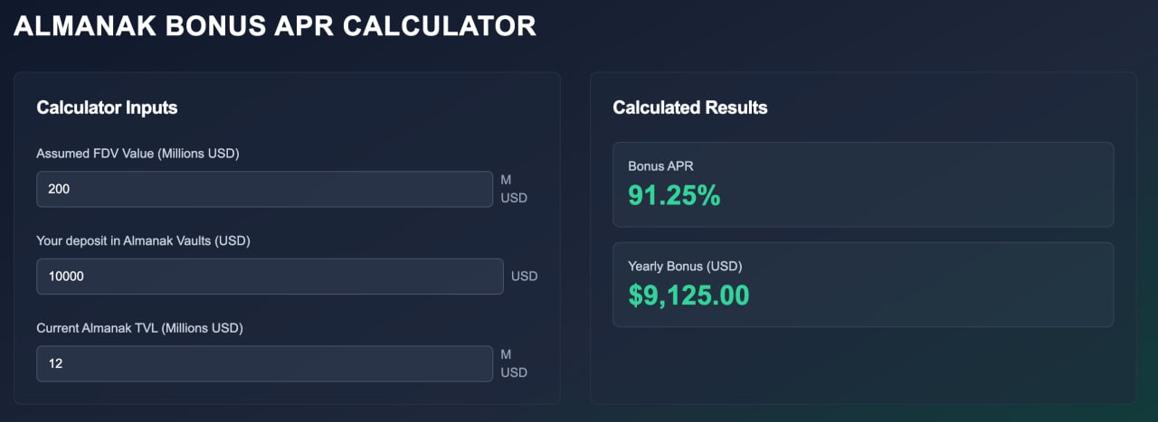Screen dimensions: 1158x422
Task: Place cursor on the 12 TVL value
Action: tap(55, 363)
